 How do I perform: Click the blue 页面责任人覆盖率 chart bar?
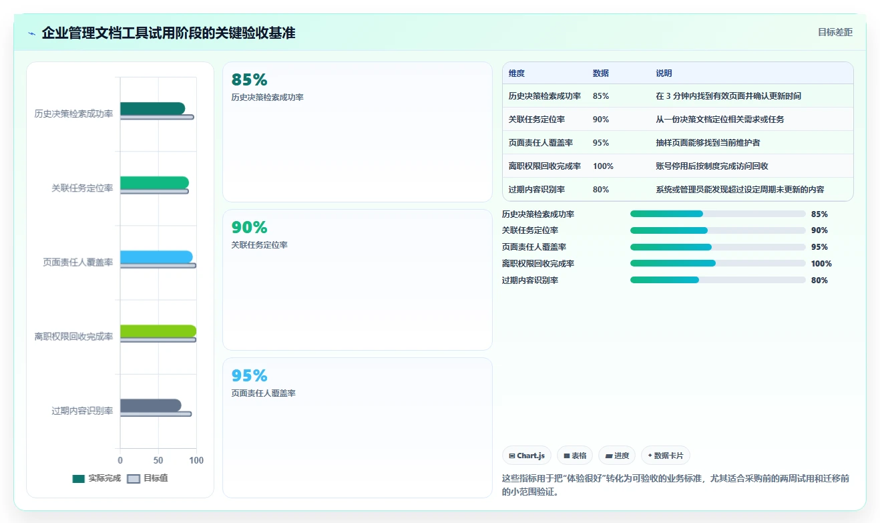[156, 256]
